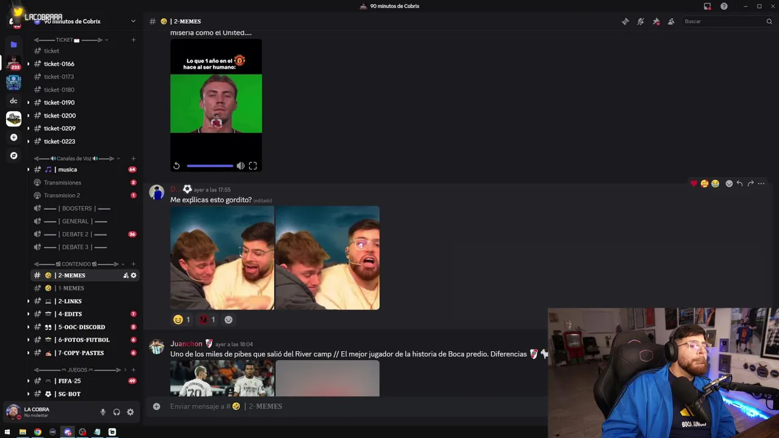
Task: Select server with 233 badge
Action: (x=13, y=63)
